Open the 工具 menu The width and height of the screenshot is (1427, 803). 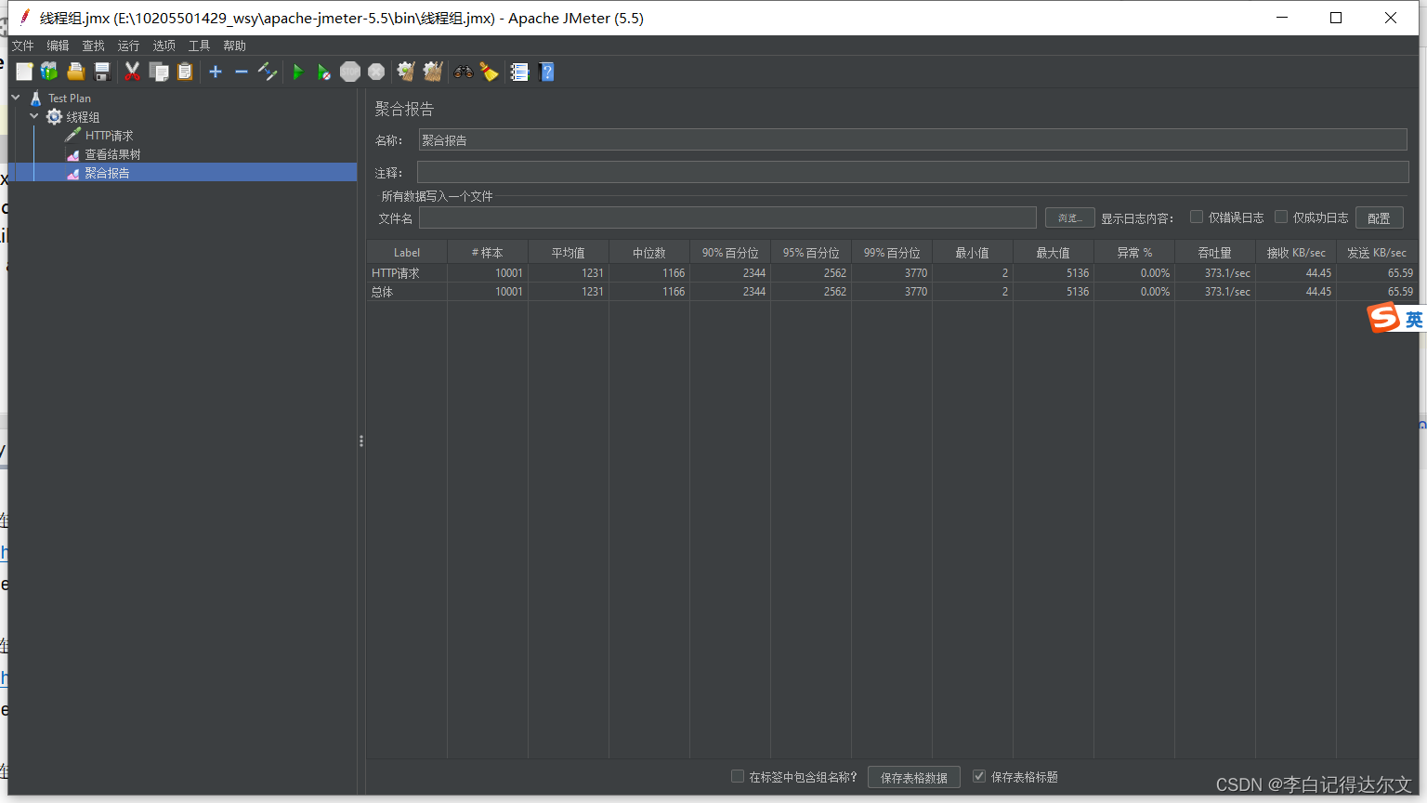point(199,46)
